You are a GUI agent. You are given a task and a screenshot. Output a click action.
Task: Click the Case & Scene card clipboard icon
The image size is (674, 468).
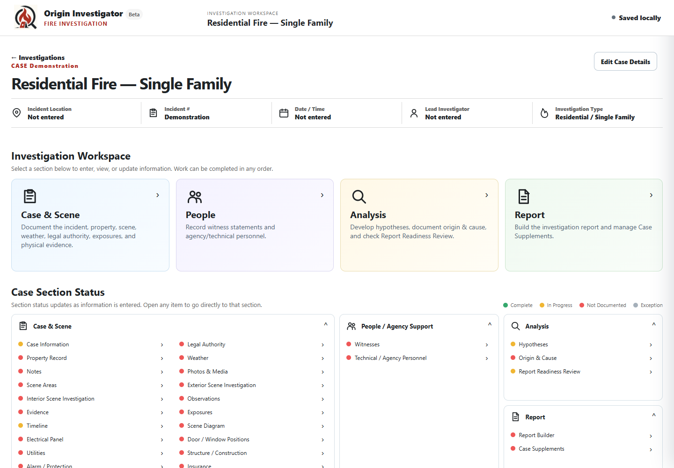[x=30, y=196]
